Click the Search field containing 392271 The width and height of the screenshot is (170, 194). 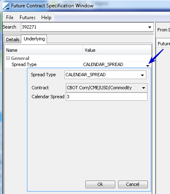click(x=87, y=27)
